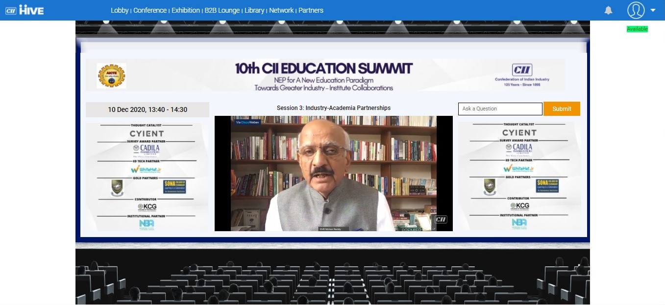
Task: Click the session date and time label
Action: (x=148, y=110)
